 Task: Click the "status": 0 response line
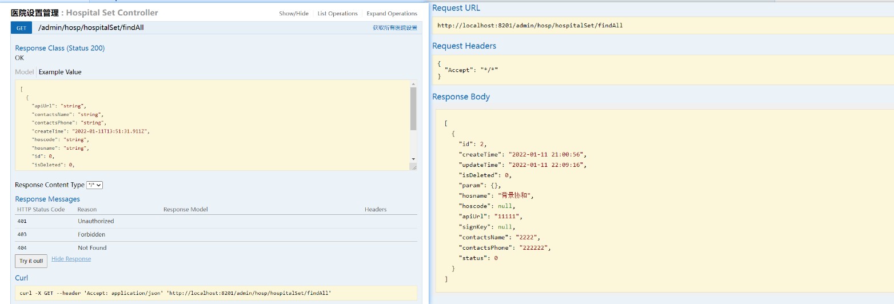478,258
